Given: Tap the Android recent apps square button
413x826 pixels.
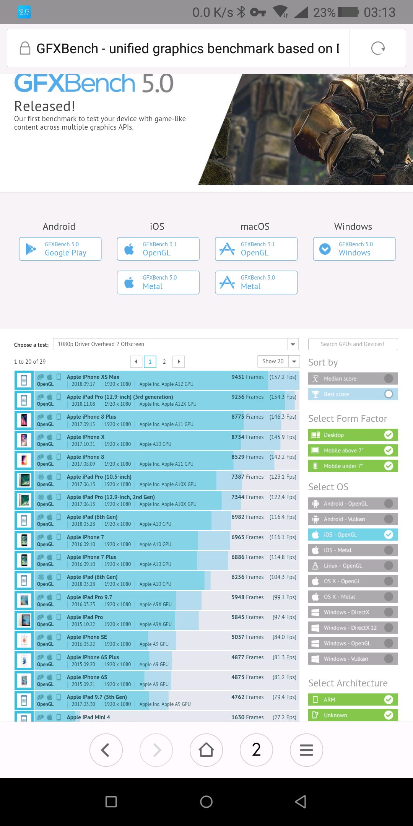Looking at the screenshot, I should tap(111, 802).
